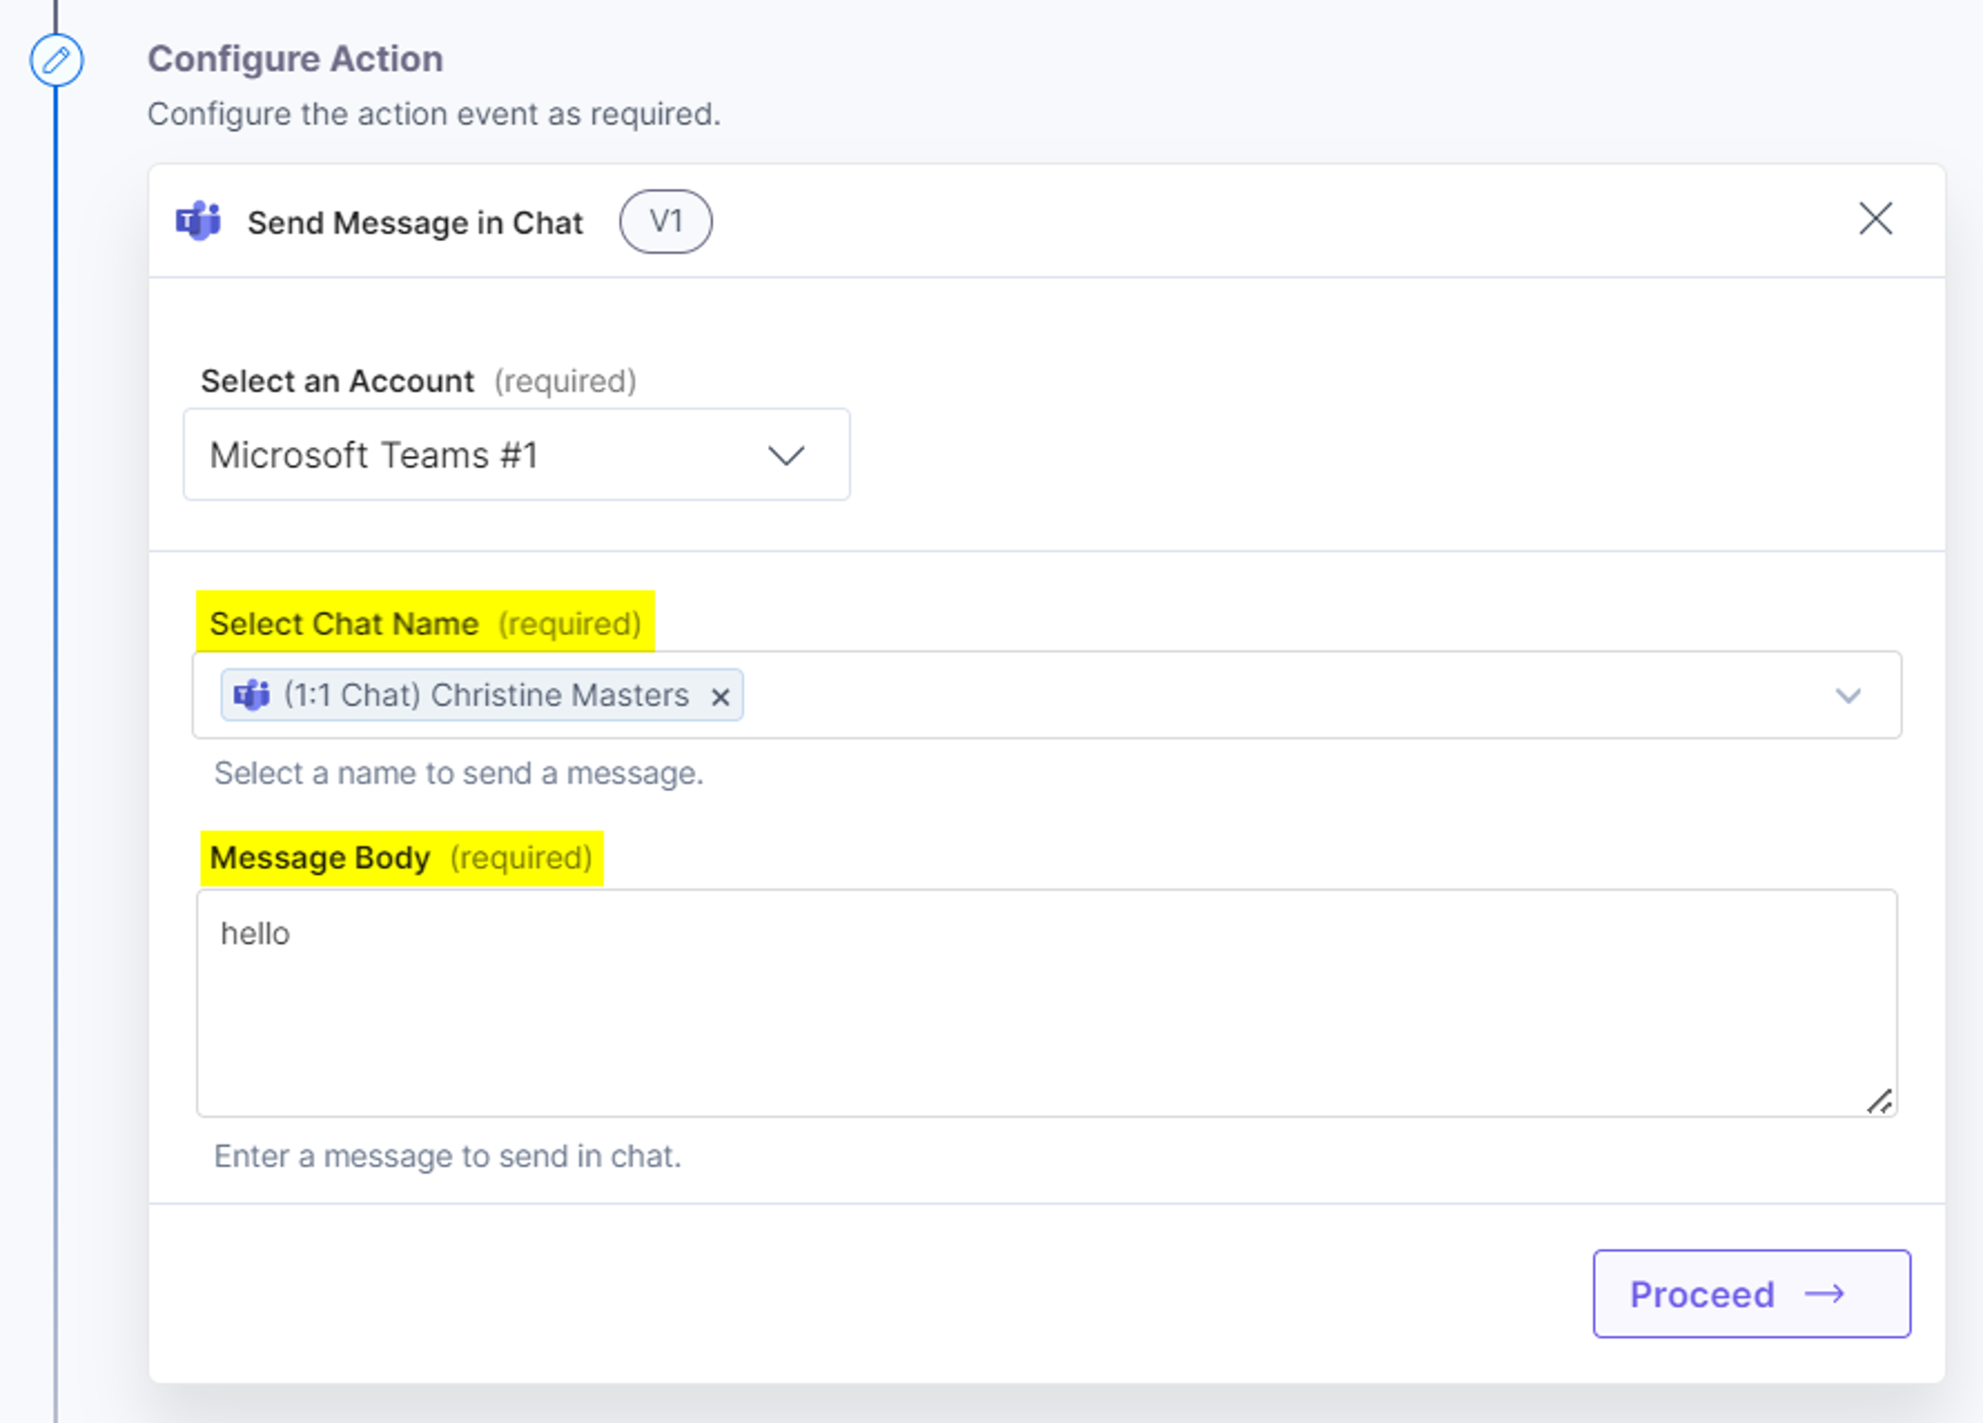Screen dimensions: 1983x1423
Task: Click the Message Body resize handle
Action: (1879, 1100)
